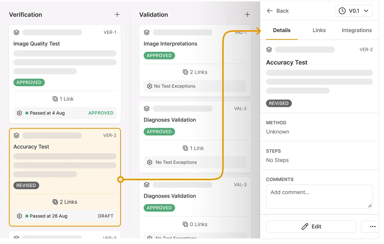The width and height of the screenshot is (384, 244).
Task: Click the APPROVED badge on VAL-3 card
Action: coord(159,208)
